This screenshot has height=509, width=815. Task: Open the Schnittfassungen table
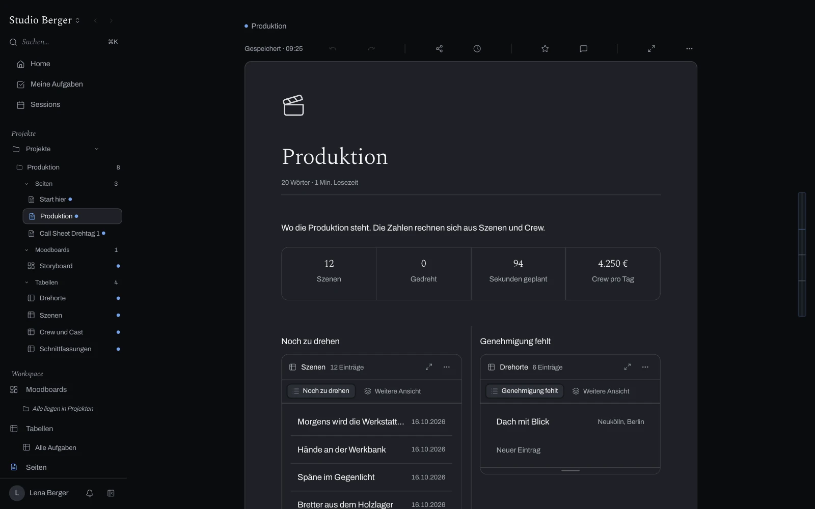point(72,349)
